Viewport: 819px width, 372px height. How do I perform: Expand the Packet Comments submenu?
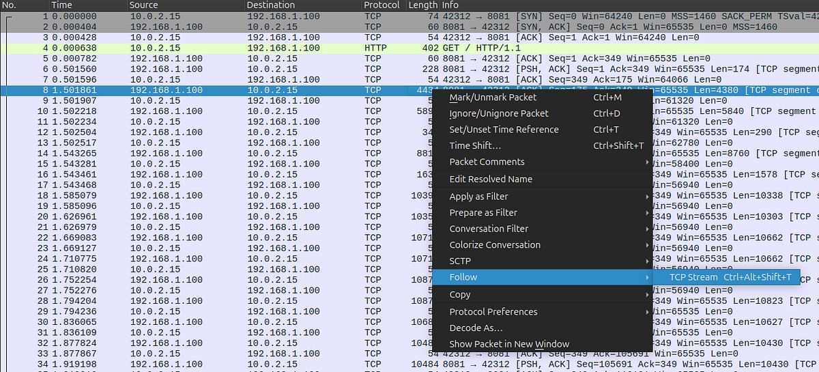tap(543, 162)
